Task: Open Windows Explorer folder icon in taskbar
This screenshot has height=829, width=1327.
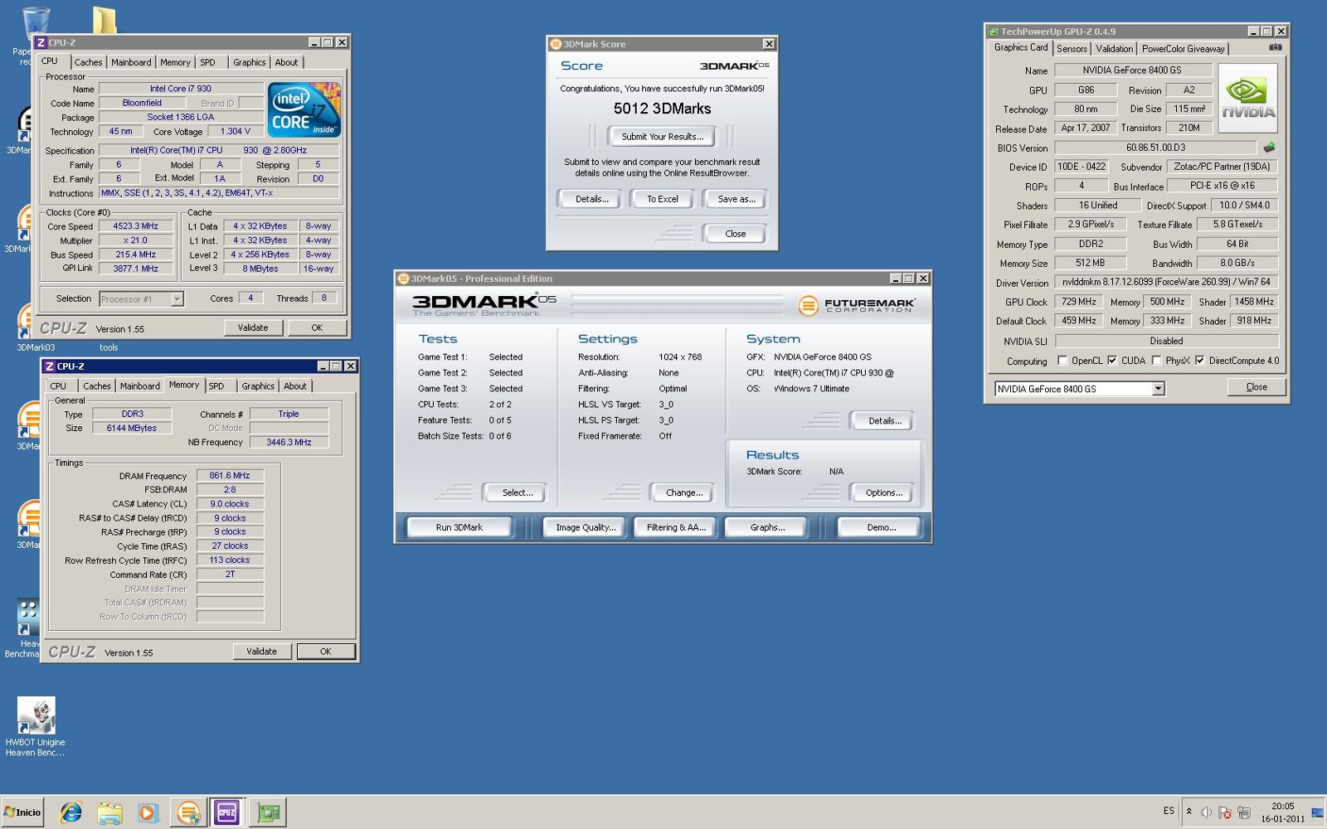Action: click(109, 812)
